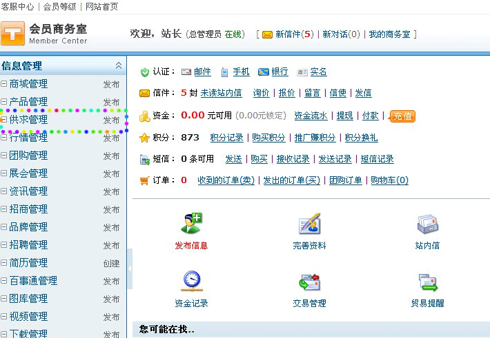Select 视频管理 in the sidebar

(x=28, y=317)
